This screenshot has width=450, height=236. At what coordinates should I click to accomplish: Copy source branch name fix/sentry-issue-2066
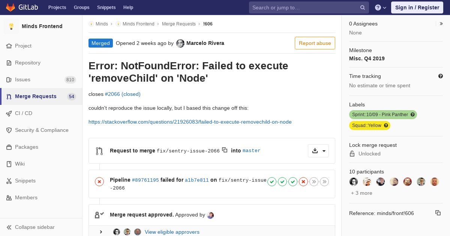pyautogui.click(x=225, y=150)
